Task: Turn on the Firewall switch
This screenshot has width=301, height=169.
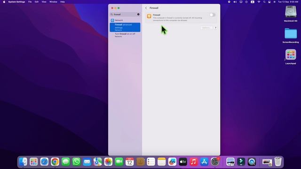Action: pyautogui.click(x=212, y=15)
